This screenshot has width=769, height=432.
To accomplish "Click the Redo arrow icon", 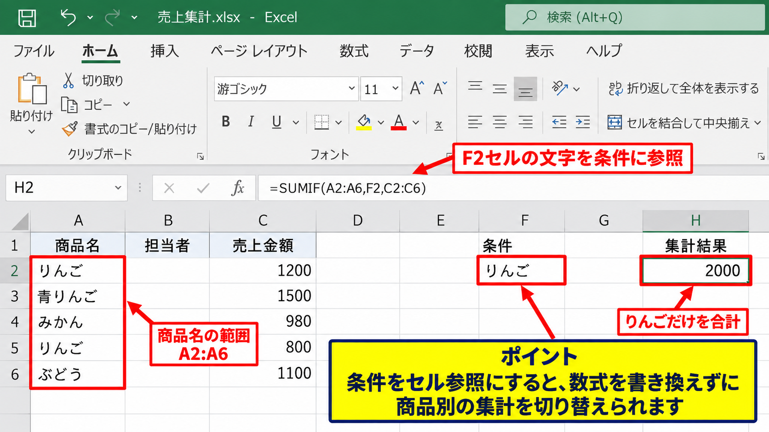I will coord(112,18).
